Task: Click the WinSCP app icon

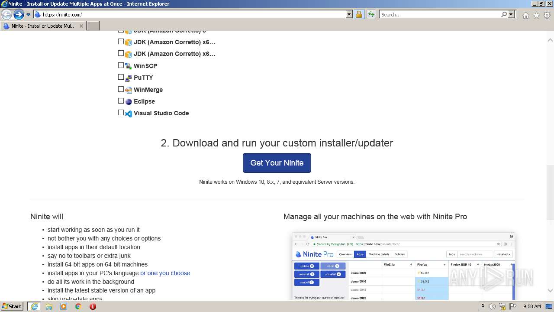Action: coord(129,66)
